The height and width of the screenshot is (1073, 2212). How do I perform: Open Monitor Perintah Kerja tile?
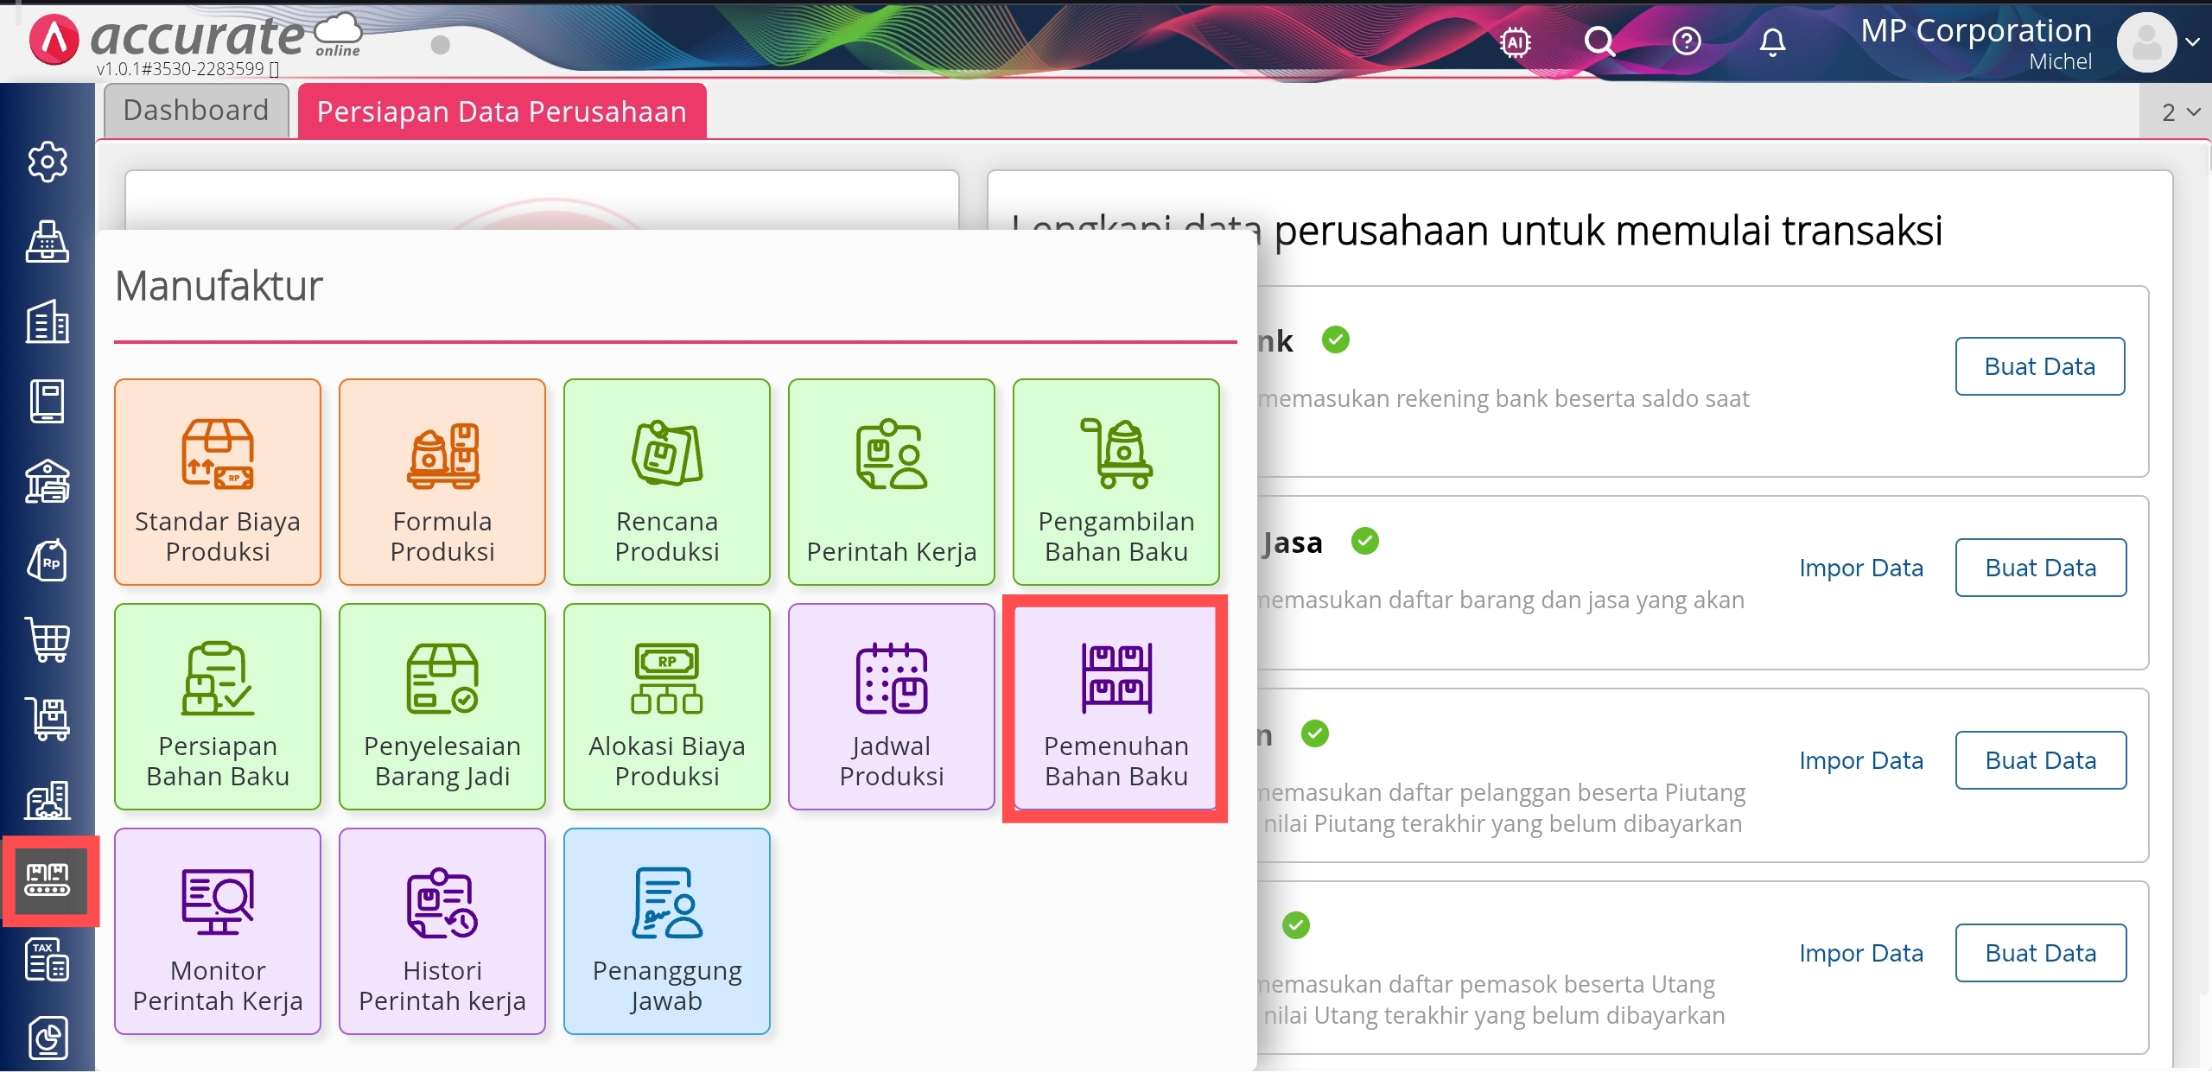point(218,931)
